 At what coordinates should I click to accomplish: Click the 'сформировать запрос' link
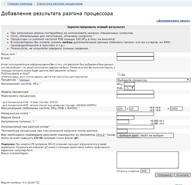tap(173, 21)
